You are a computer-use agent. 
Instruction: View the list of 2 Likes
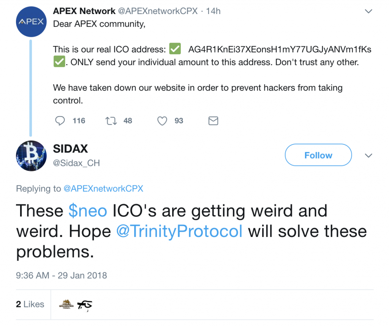tap(30, 304)
